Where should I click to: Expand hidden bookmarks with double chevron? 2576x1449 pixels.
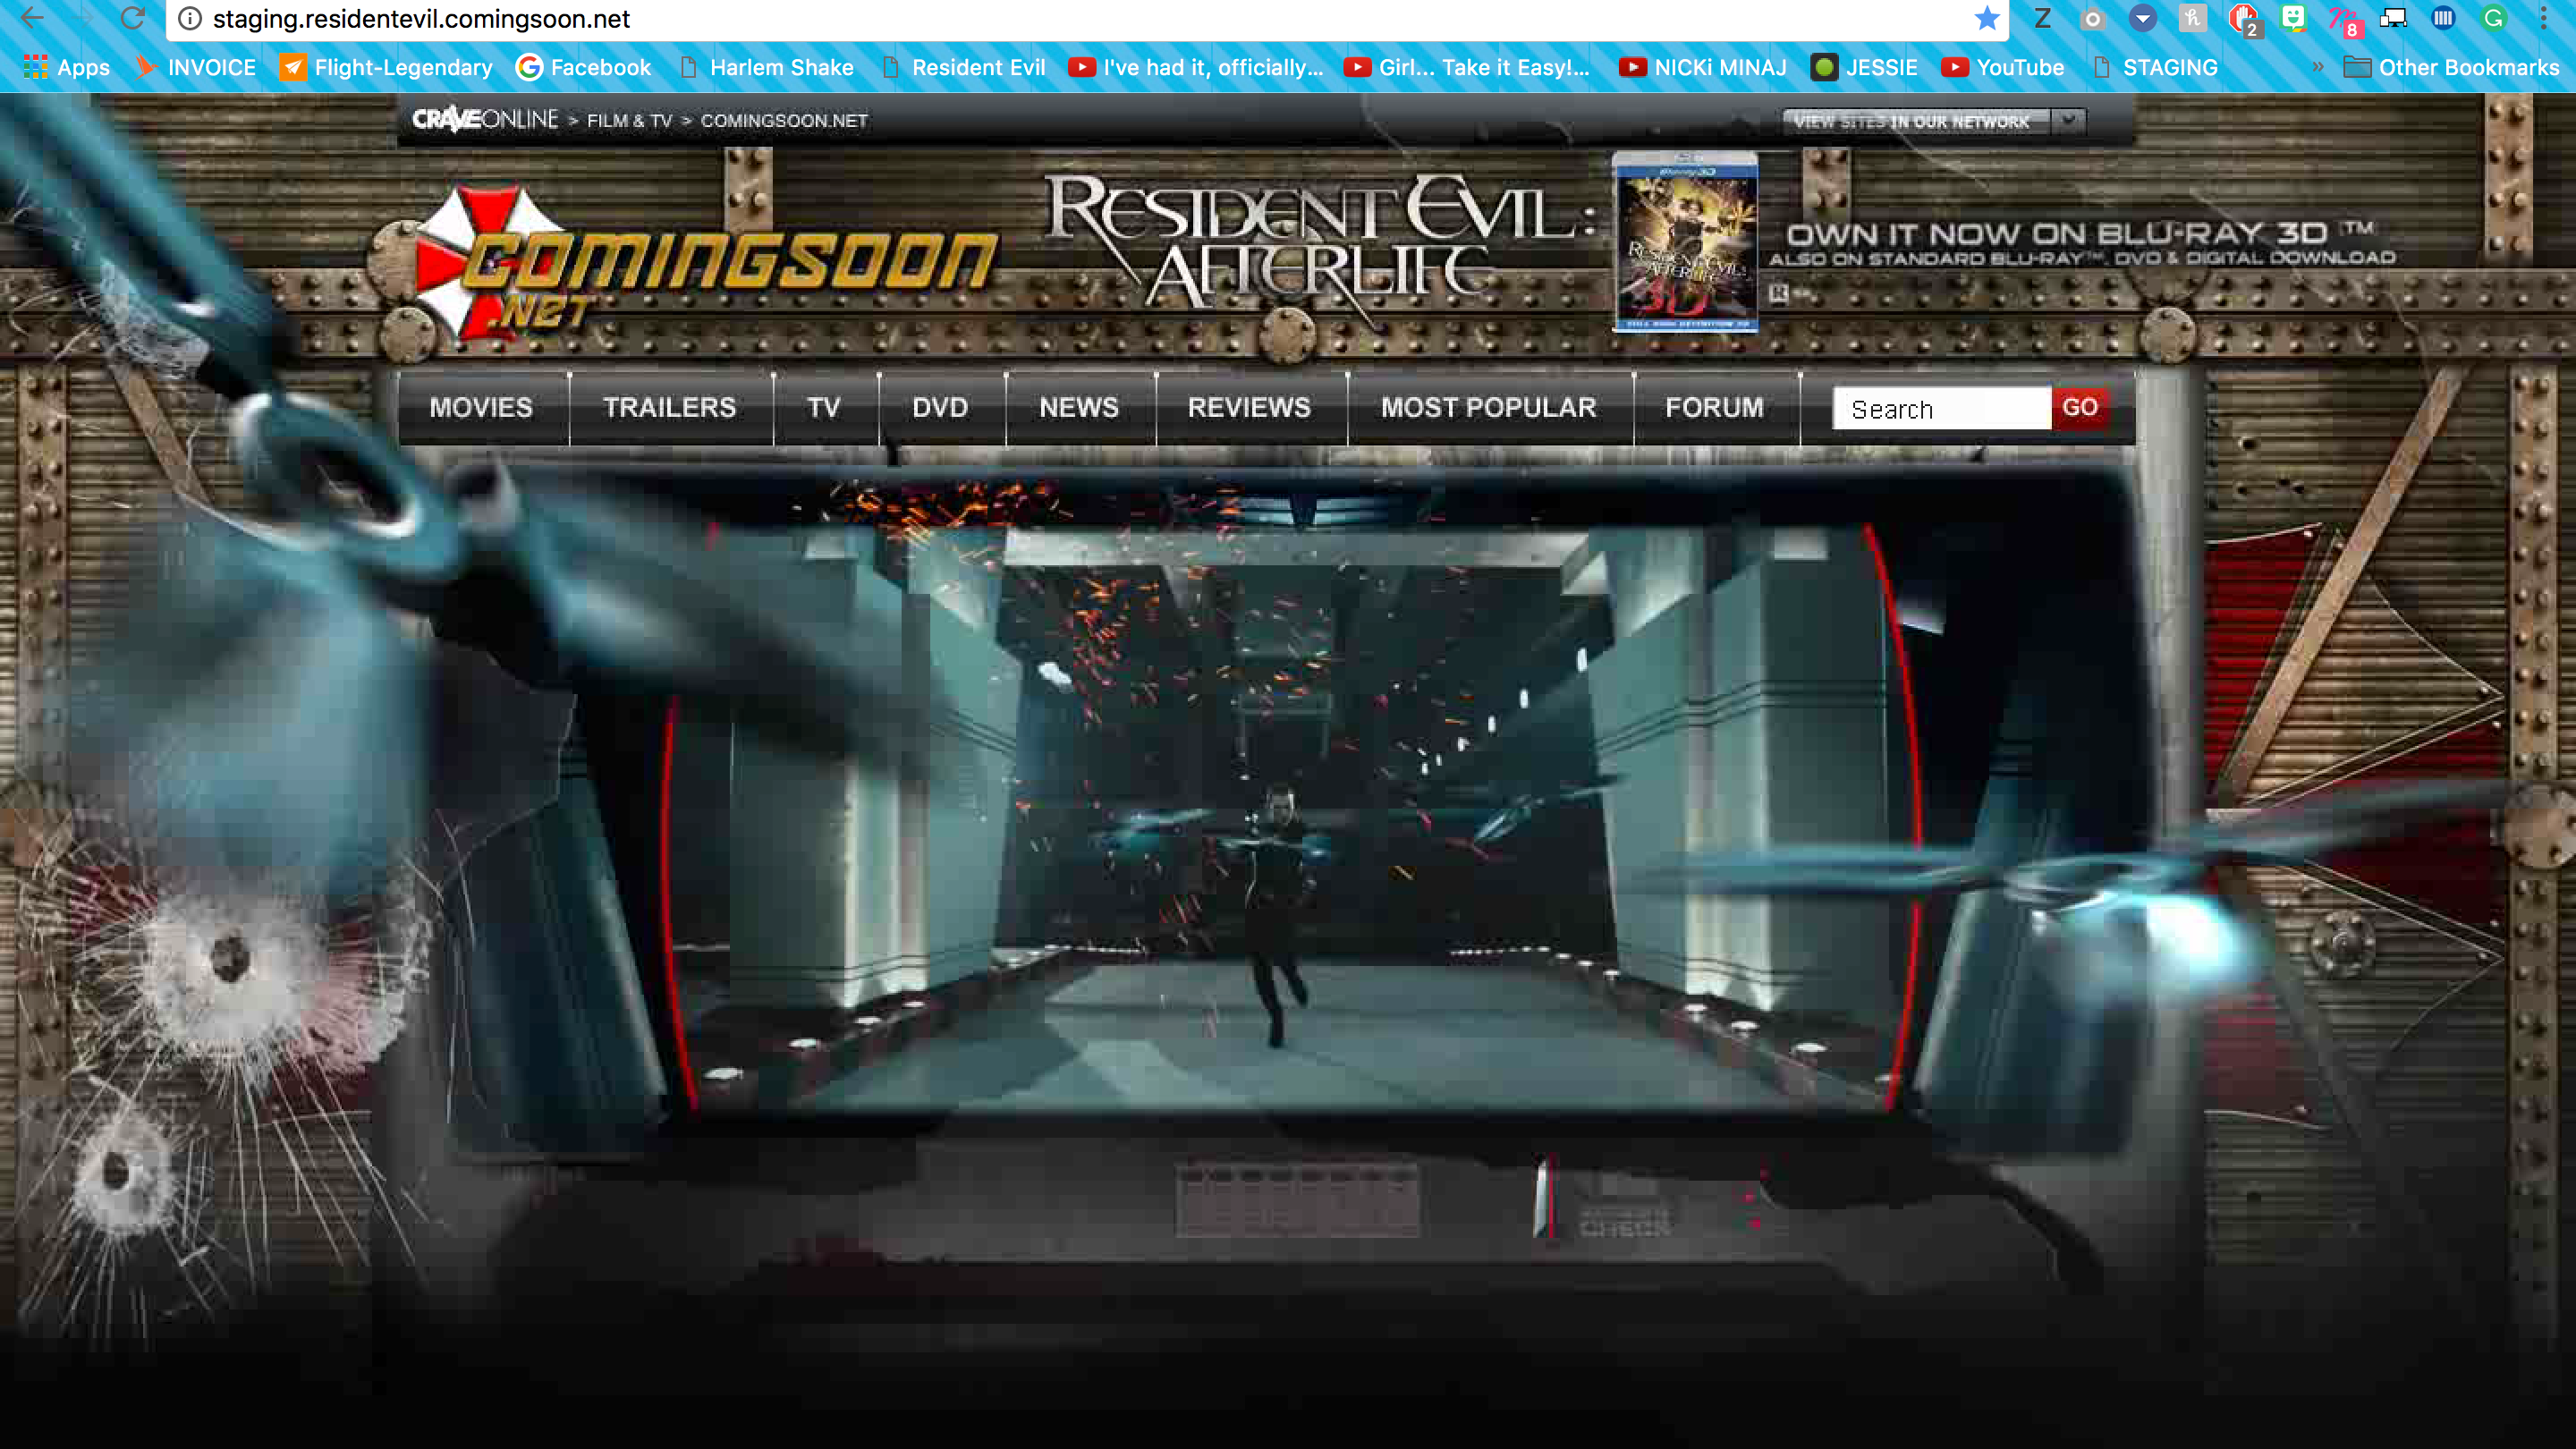pyautogui.click(x=2317, y=67)
